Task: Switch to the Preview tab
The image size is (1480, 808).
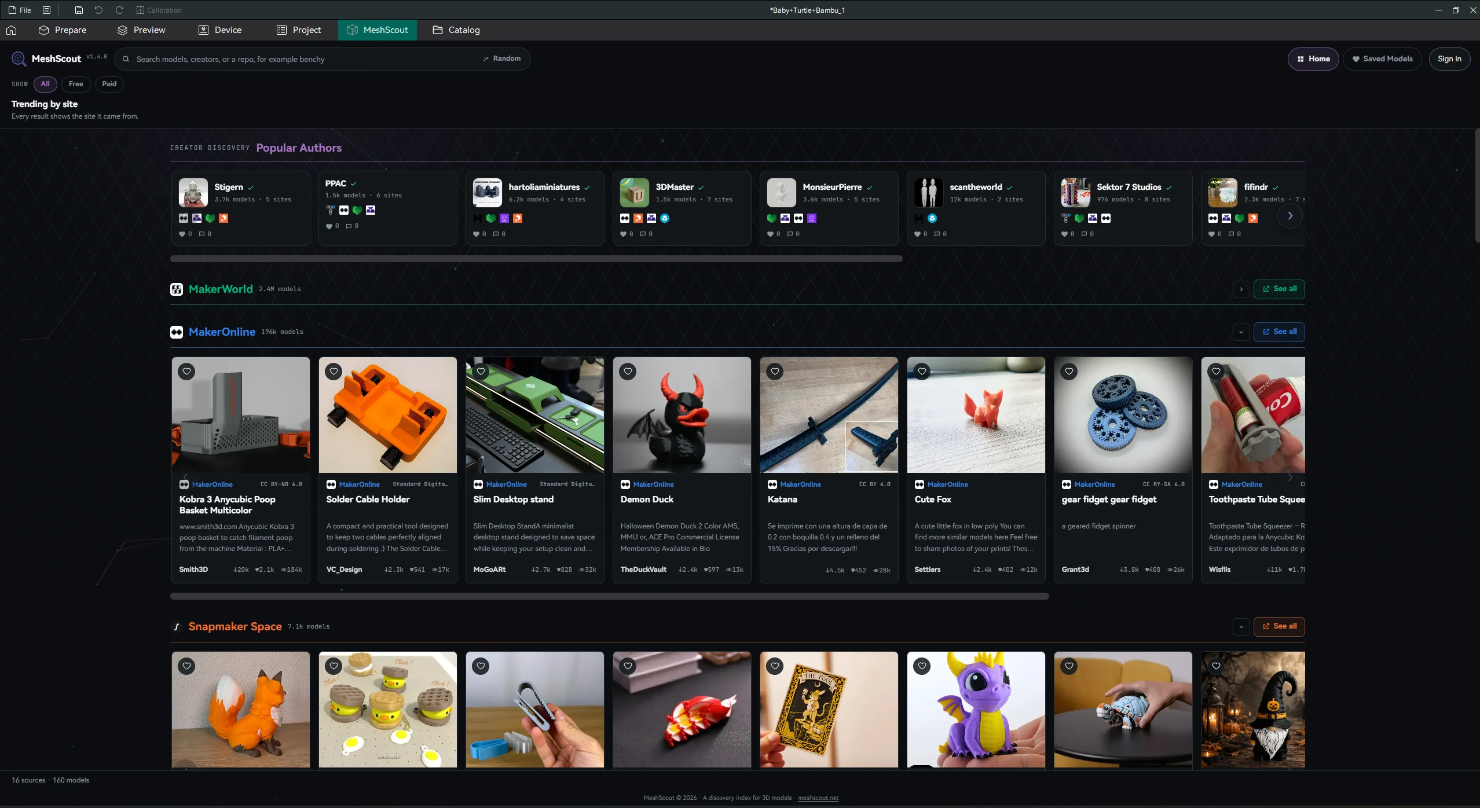Action: click(x=141, y=30)
